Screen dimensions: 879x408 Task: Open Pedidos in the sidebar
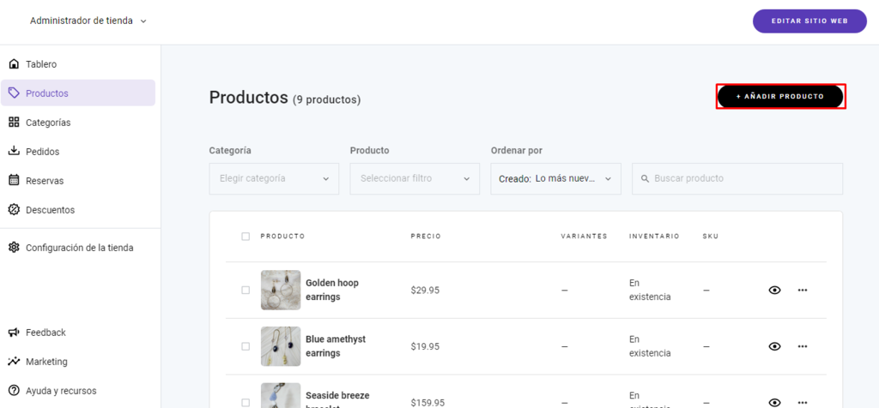pyautogui.click(x=78, y=151)
